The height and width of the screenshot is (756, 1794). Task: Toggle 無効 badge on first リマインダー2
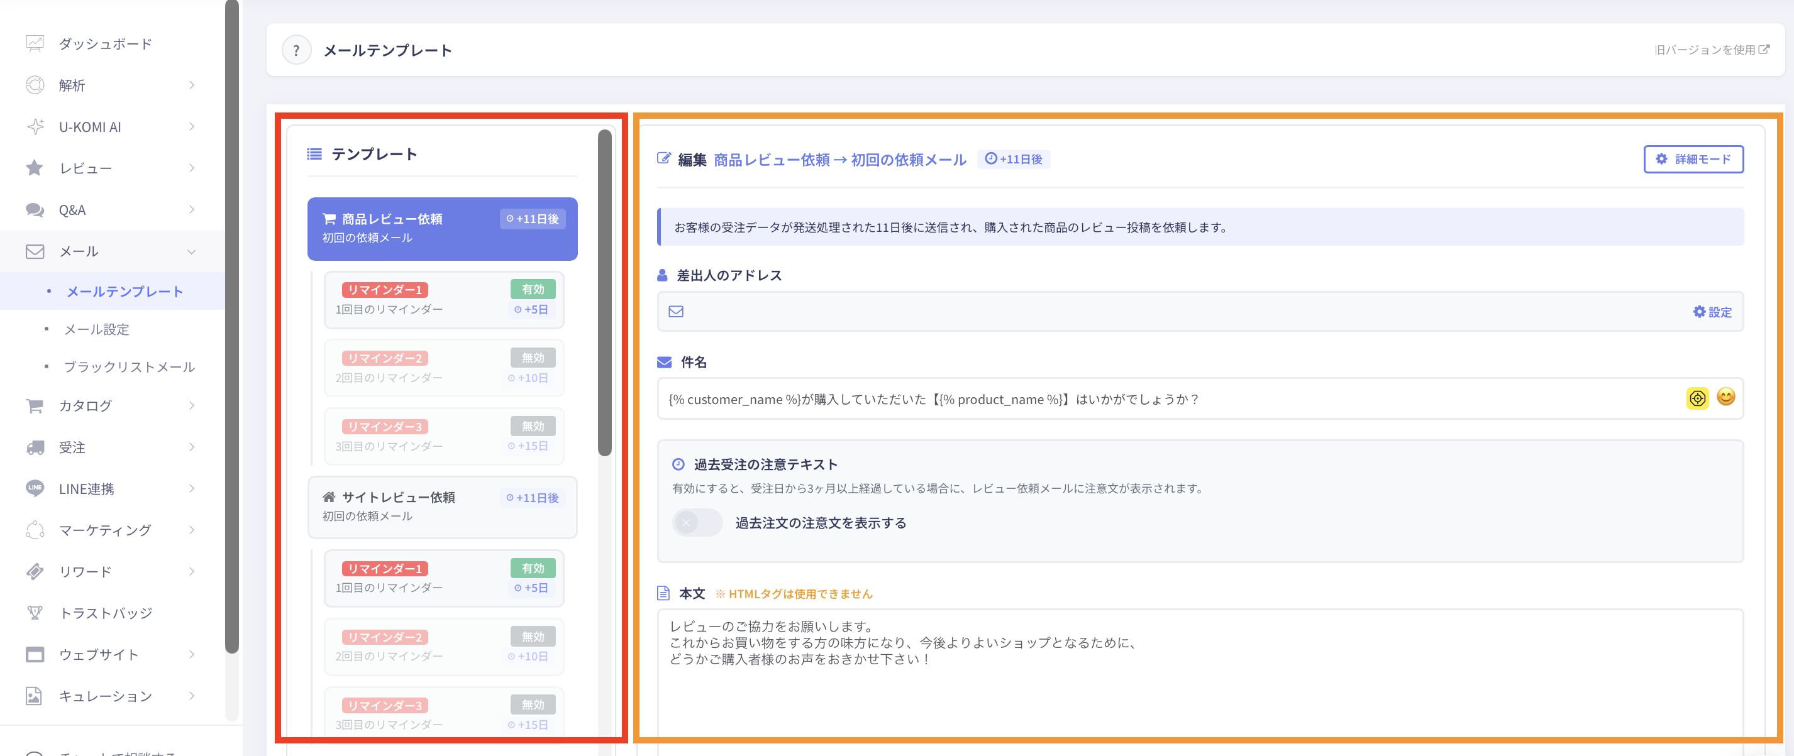click(x=533, y=358)
